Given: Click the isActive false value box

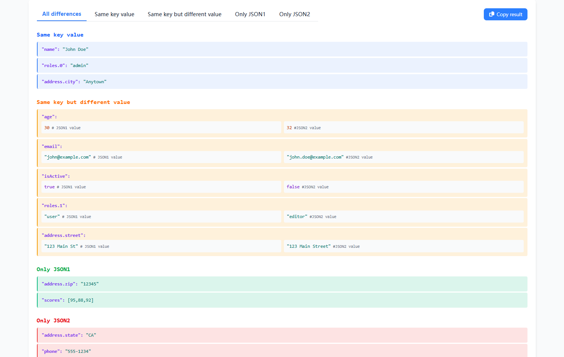Looking at the screenshot, I should (404, 186).
